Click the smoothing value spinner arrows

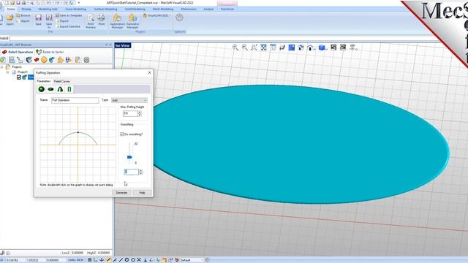tap(141, 172)
